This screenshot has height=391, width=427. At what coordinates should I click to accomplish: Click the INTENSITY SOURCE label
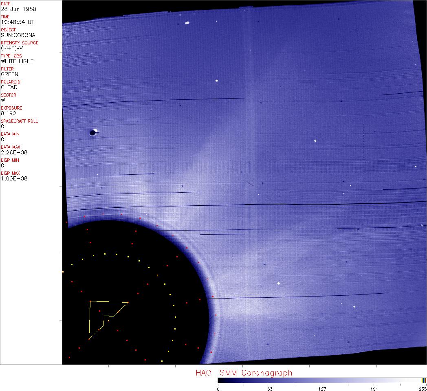click(x=20, y=43)
